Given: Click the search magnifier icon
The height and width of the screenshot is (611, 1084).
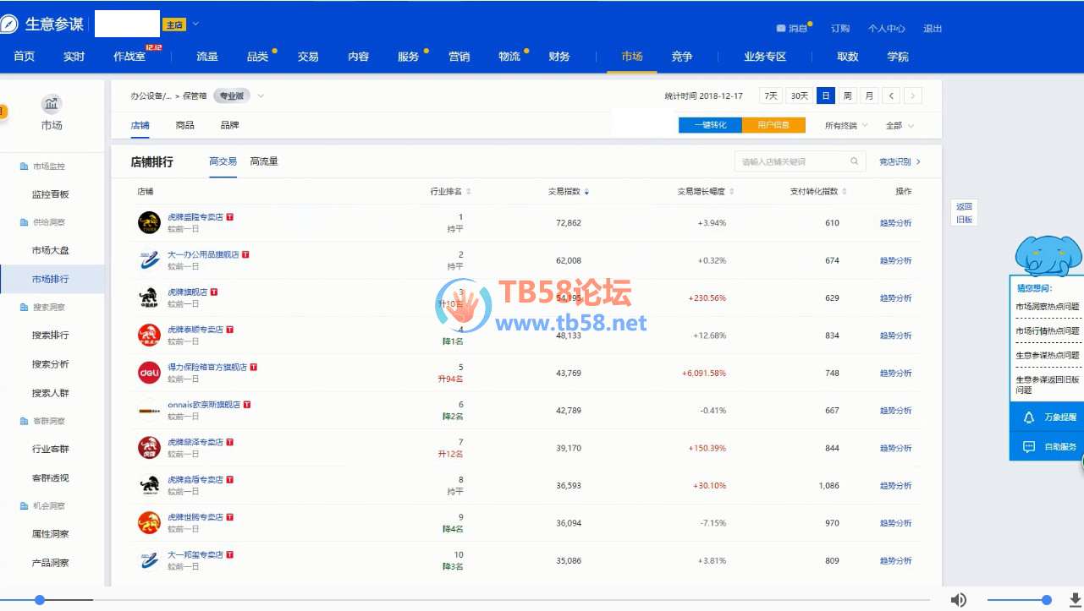Looking at the screenshot, I should point(855,161).
